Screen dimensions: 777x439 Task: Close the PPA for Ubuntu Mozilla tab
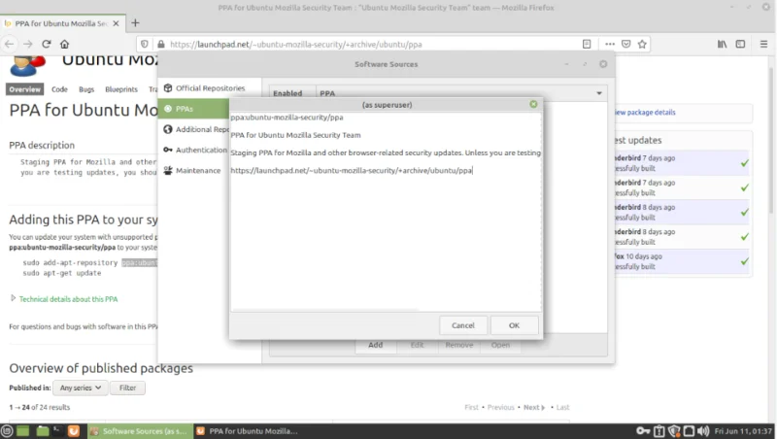[116, 23]
